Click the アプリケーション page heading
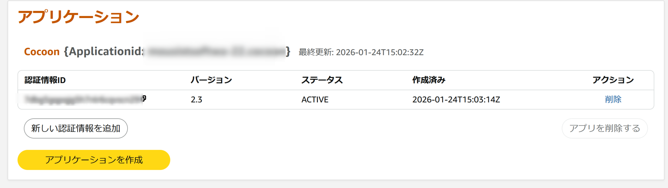The height and width of the screenshot is (188, 668). point(79,17)
